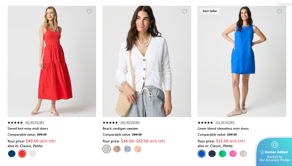Click the Best Seller badge on the blue dress
292x166 pixels.
click(209, 11)
